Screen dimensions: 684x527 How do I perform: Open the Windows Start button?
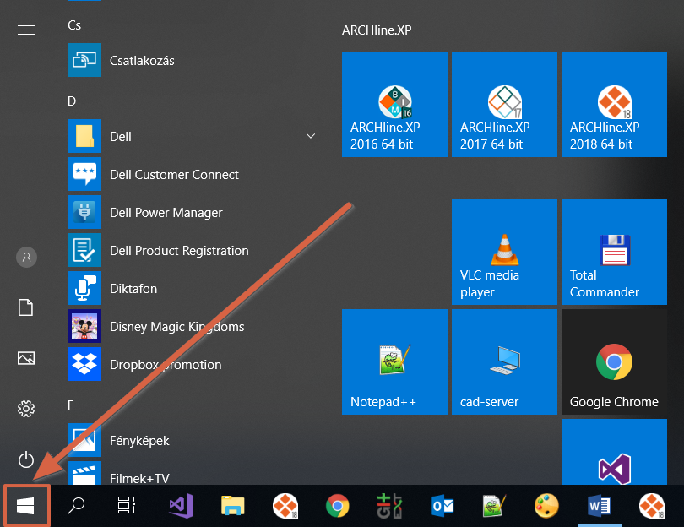[25, 506]
